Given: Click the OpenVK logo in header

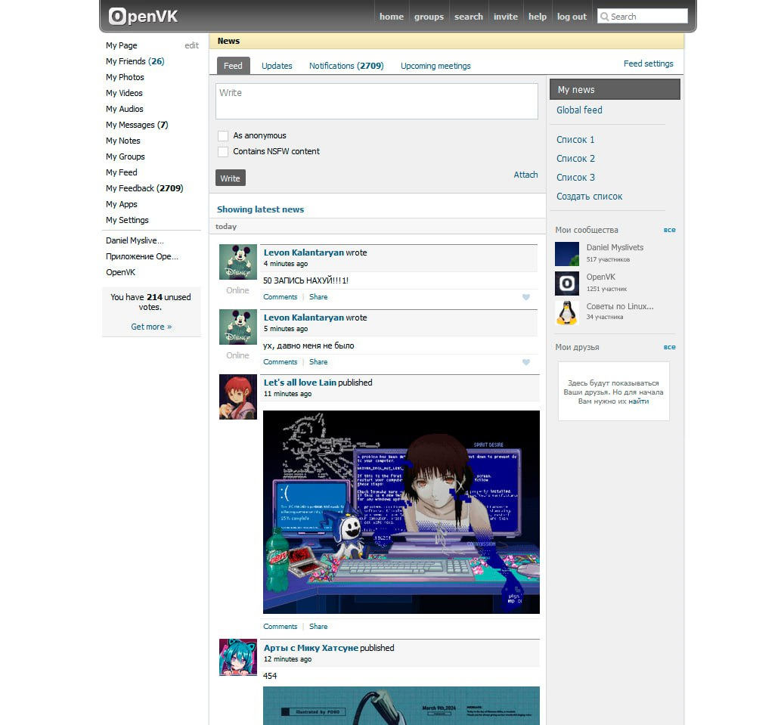Looking at the screenshot, I should 143,17.
